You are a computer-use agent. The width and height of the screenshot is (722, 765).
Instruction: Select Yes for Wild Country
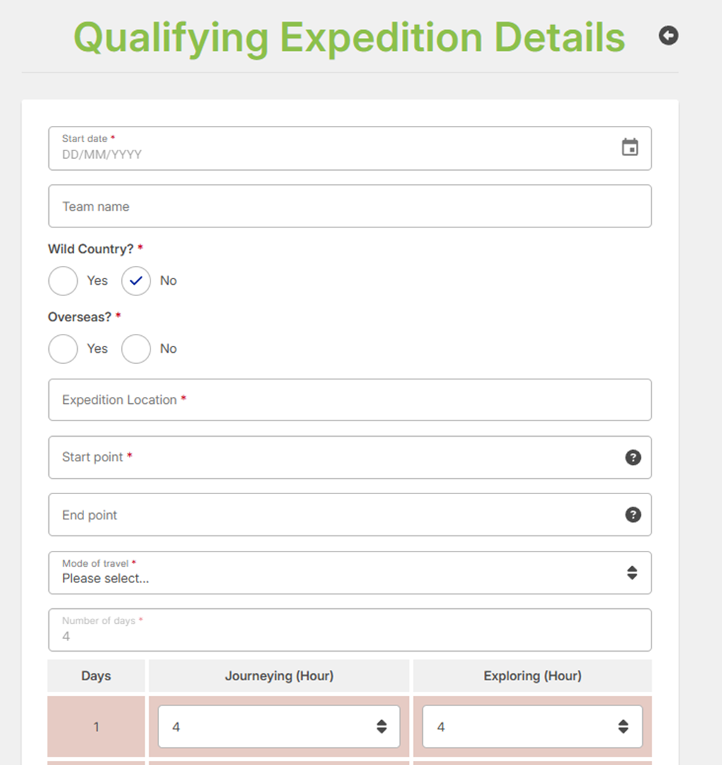coord(63,280)
